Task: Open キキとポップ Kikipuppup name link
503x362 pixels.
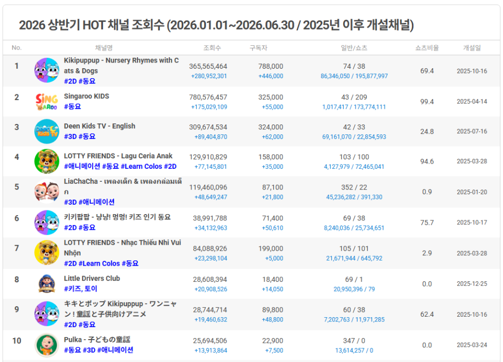Action: [120, 309]
